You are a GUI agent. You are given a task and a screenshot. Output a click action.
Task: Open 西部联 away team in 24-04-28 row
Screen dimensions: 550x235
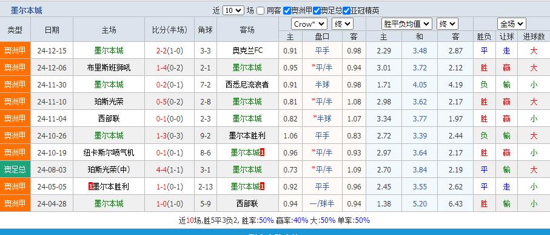[247, 204]
